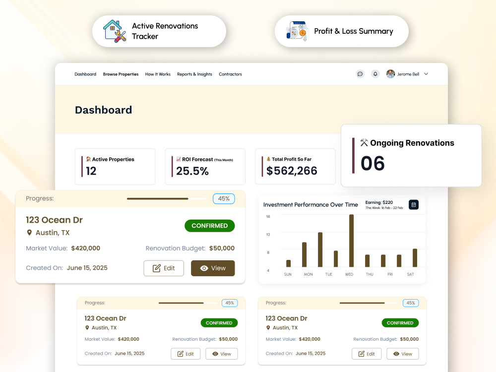Click Austin, TX in the large card

coord(53,233)
